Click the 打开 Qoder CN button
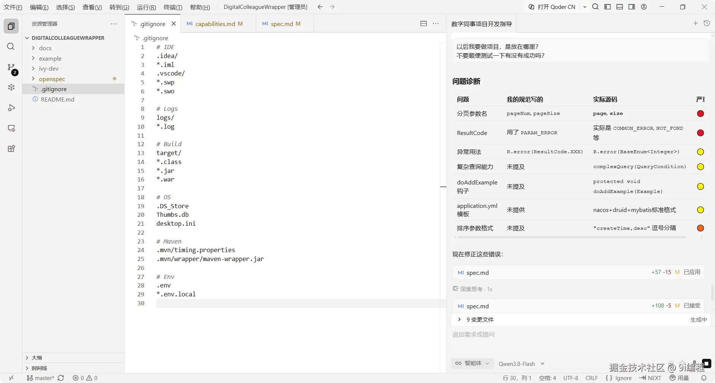The width and height of the screenshot is (715, 383). coord(552,7)
